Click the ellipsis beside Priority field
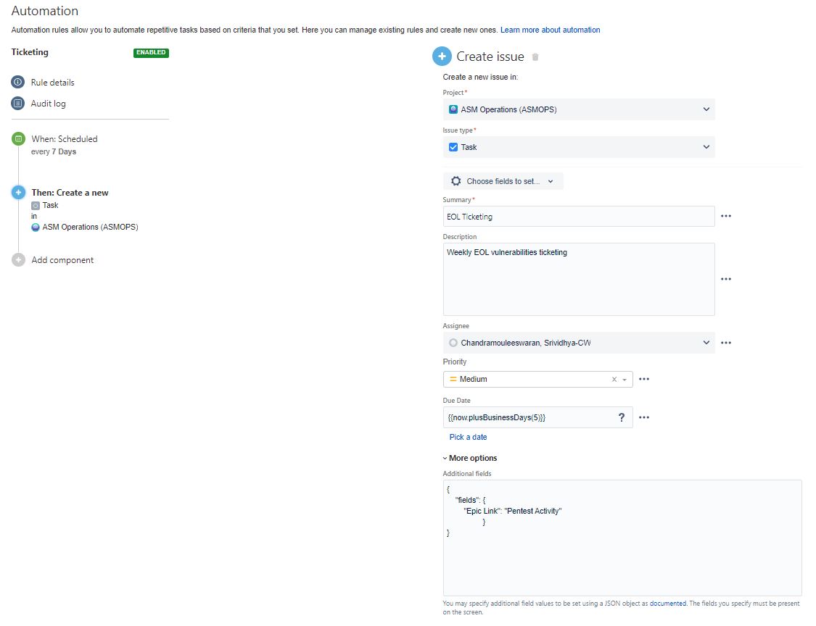The width and height of the screenshot is (816, 626). [x=644, y=378]
